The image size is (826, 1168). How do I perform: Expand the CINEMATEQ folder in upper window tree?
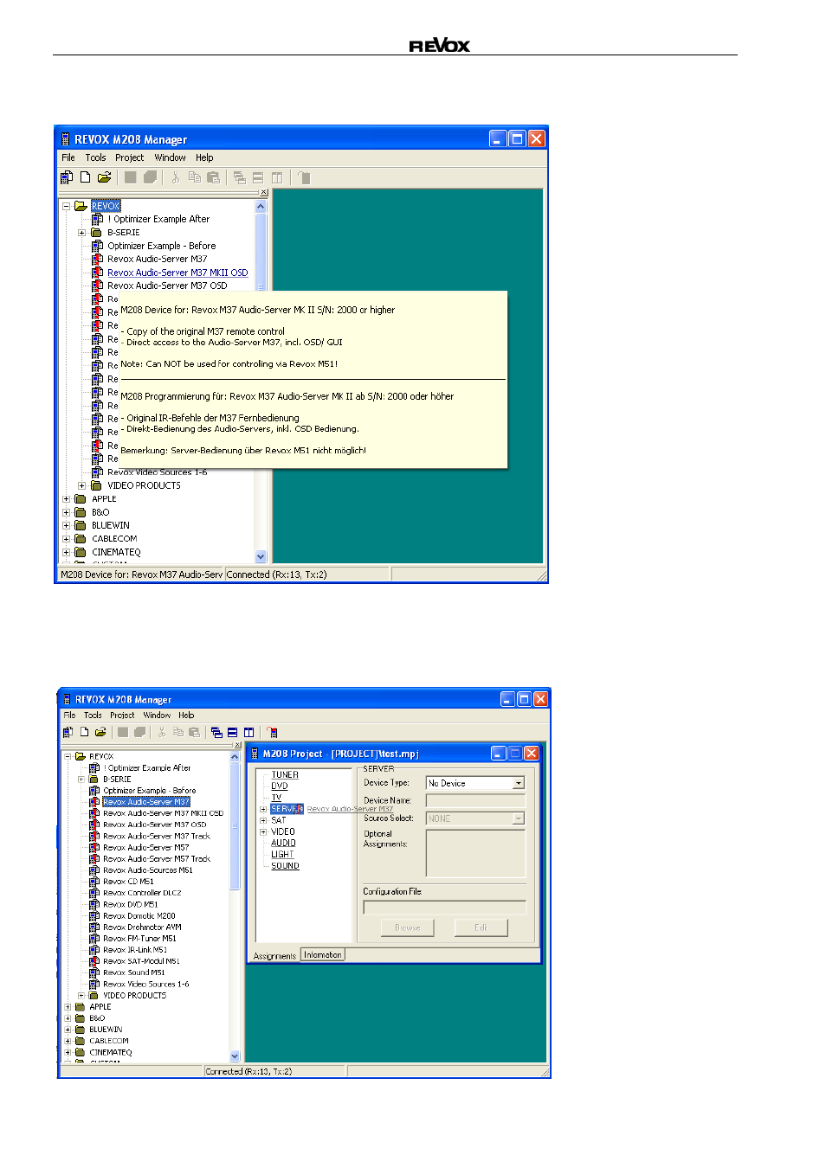click(x=66, y=552)
